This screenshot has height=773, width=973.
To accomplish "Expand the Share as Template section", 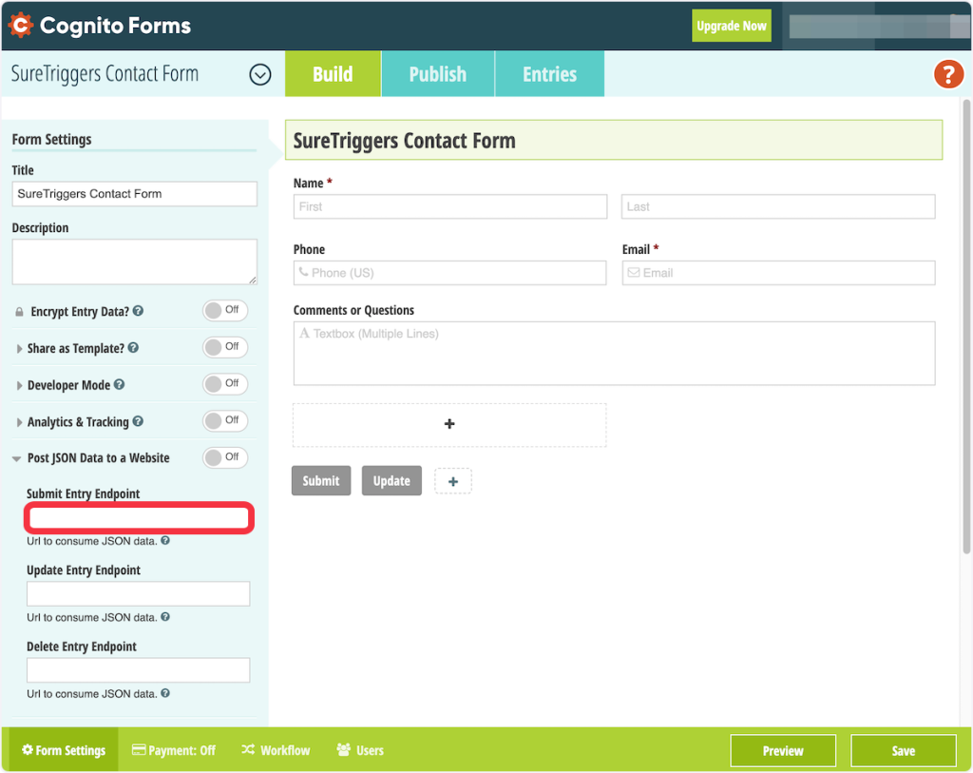I will point(19,349).
